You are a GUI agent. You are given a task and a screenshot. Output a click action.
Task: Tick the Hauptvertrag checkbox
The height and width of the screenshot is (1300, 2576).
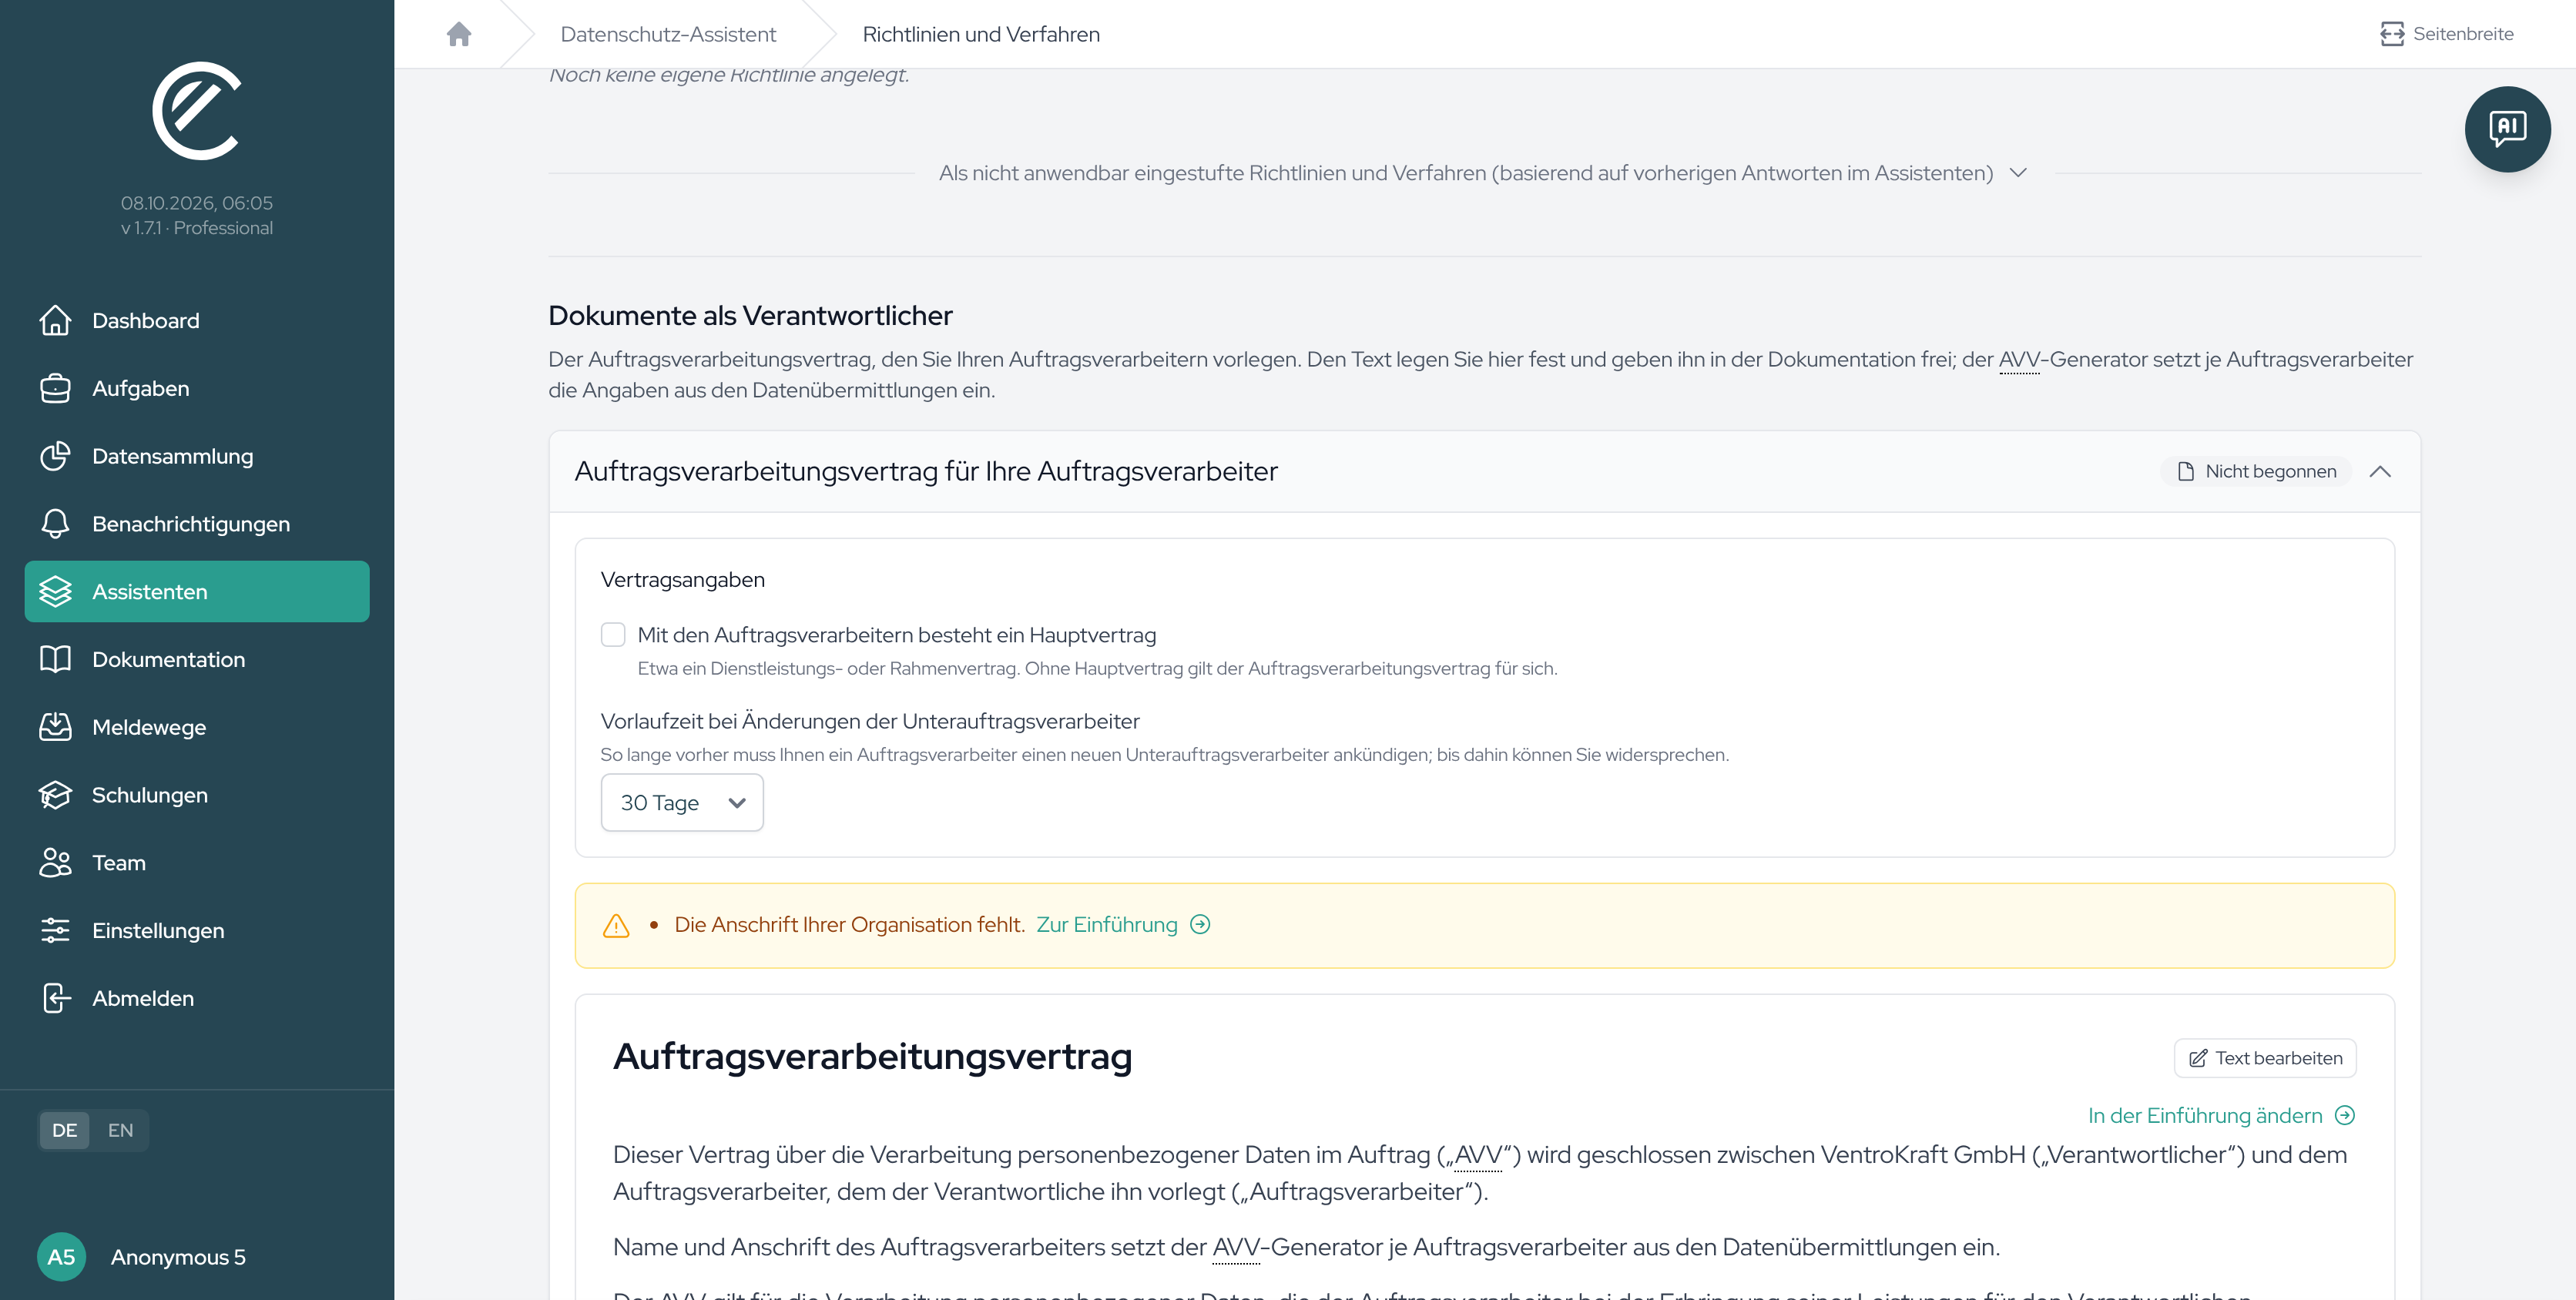coord(613,634)
